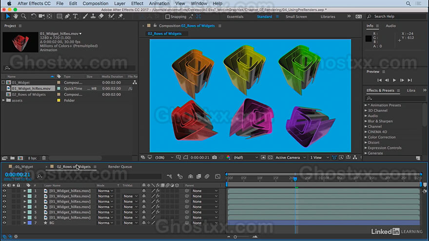Image resolution: width=429 pixels, height=241 pixels.
Task: Select the Selection arrow tool
Action: 8,17
